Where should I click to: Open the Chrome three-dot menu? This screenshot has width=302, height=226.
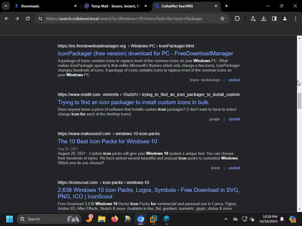(x=296, y=19)
